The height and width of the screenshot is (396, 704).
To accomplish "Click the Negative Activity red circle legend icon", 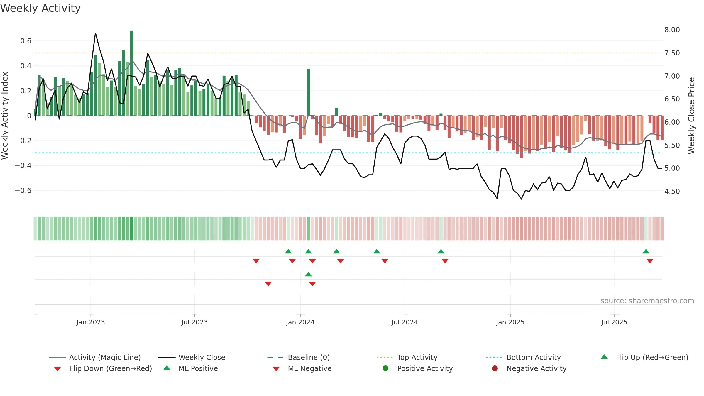I will tap(495, 368).
